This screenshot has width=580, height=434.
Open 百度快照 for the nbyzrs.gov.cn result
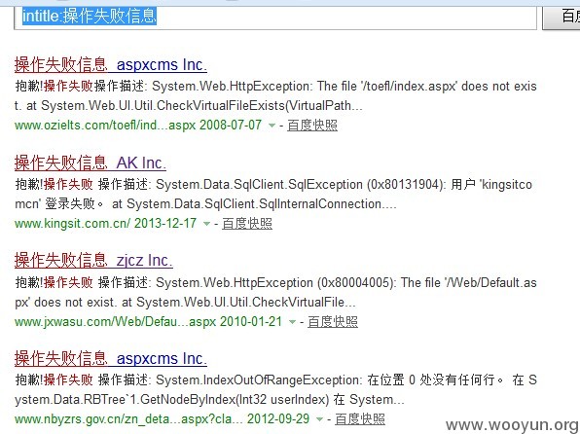click(360, 419)
